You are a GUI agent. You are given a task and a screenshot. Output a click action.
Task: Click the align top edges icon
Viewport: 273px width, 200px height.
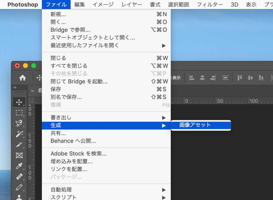pos(239,77)
